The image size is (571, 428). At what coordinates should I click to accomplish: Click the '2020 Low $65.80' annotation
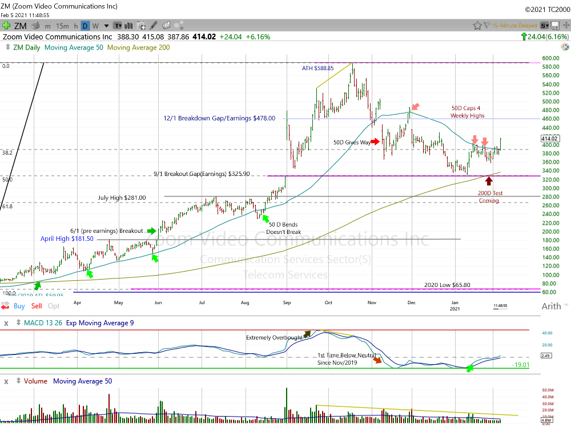[x=447, y=285]
